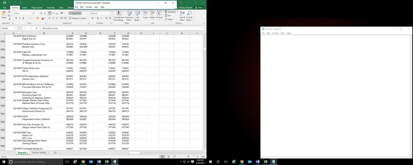Click the vertical scrollbar in the worksheet
413x165 pixels.
coord(205,92)
